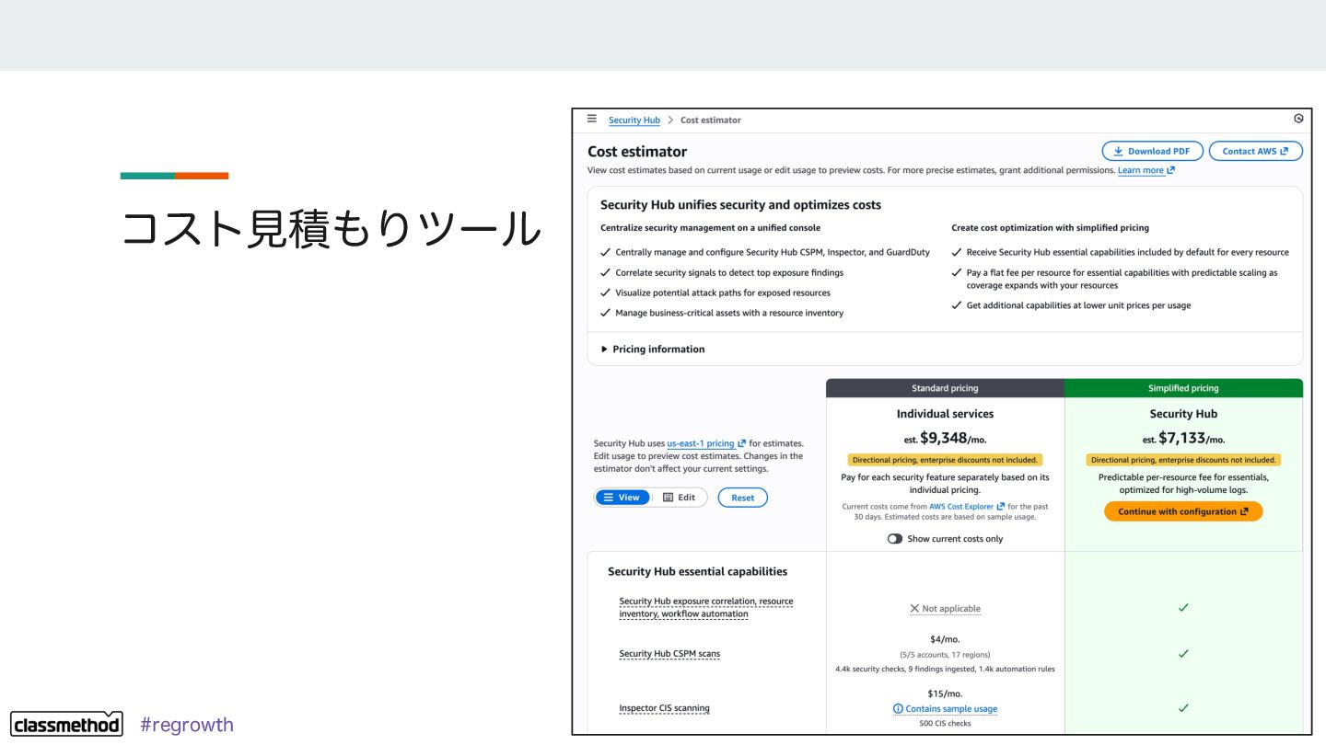This screenshot has height=745, width=1326.
Task: Click the $4/mo. price value
Action: tap(945, 639)
